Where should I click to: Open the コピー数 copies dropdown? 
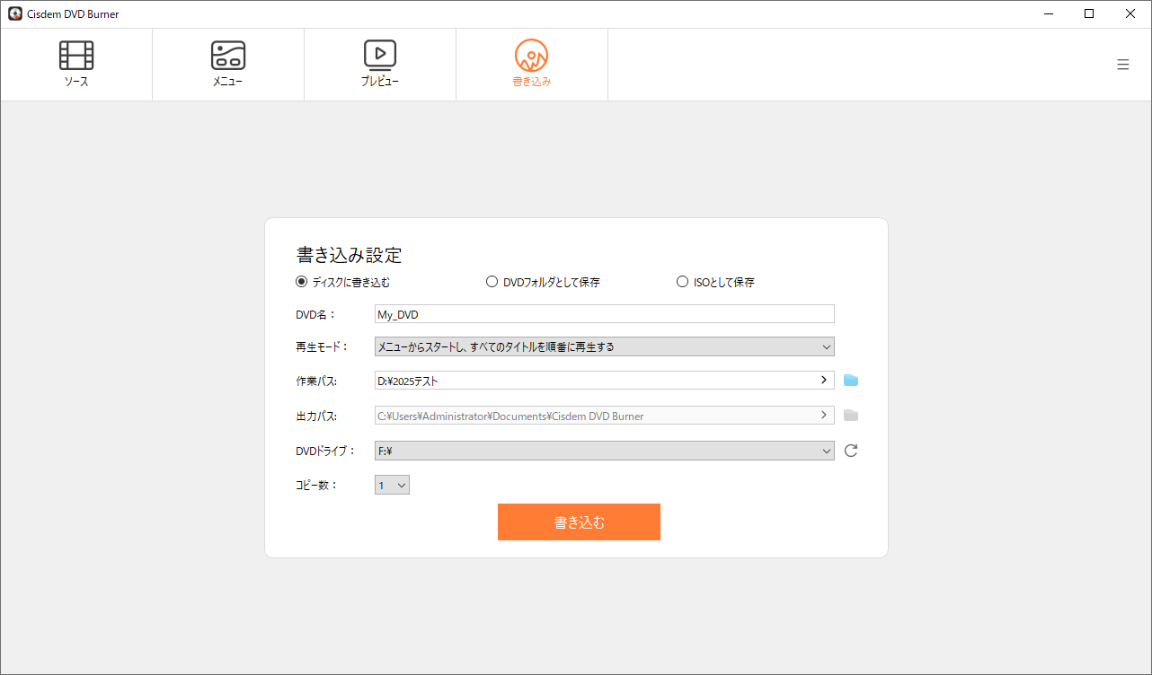point(392,486)
